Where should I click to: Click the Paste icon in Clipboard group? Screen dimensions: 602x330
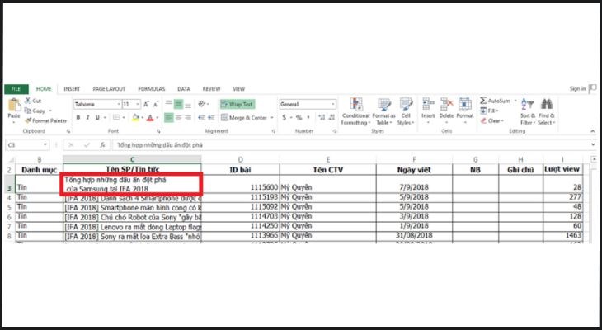[13, 106]
